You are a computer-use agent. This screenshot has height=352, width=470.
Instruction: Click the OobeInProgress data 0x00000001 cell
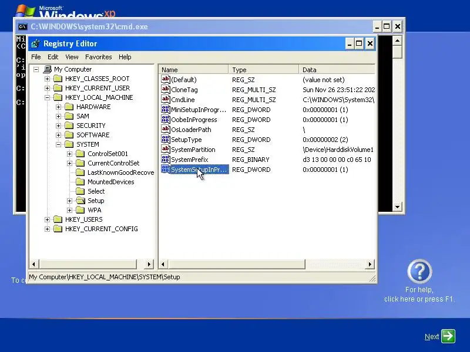325,120
